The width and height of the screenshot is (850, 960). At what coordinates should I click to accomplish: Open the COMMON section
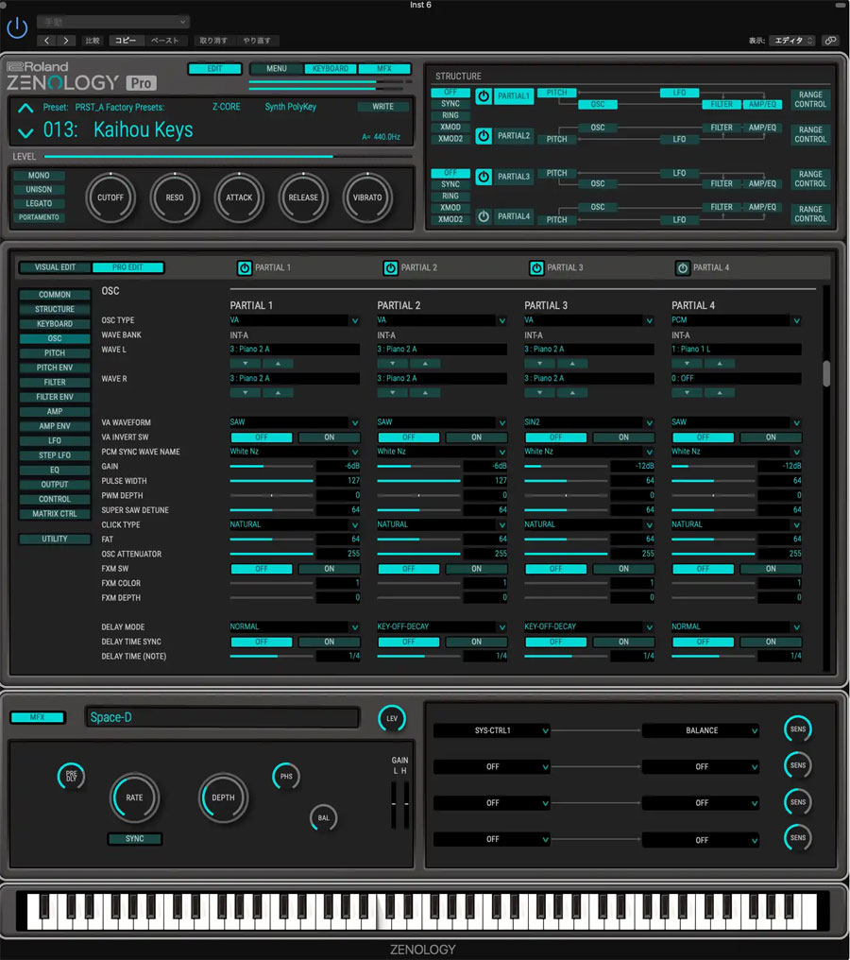(55, 295)
